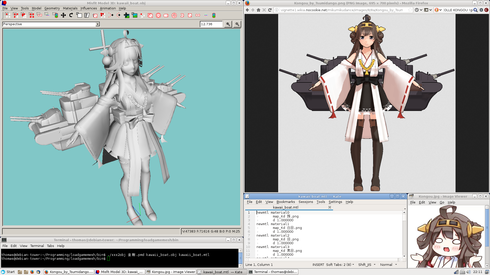Bookmark page with the star icon
The height and width of the screenshot is (275, 490).
click(x=410, y=10)
